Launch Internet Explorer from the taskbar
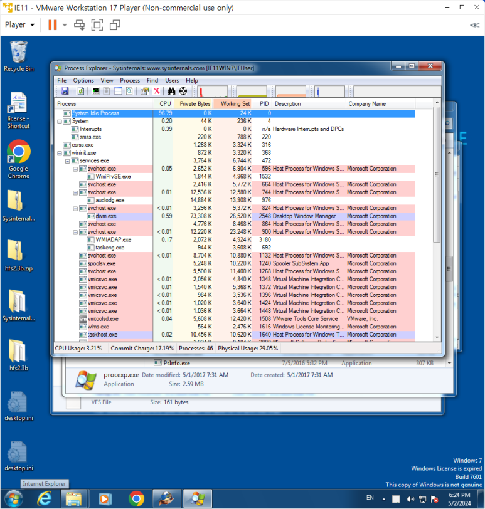Screen dimensions: 485x509 (x=45, y=498)
